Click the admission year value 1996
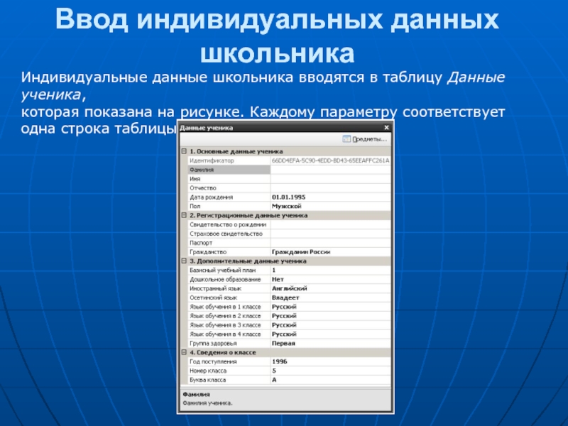 pos(279,361)
